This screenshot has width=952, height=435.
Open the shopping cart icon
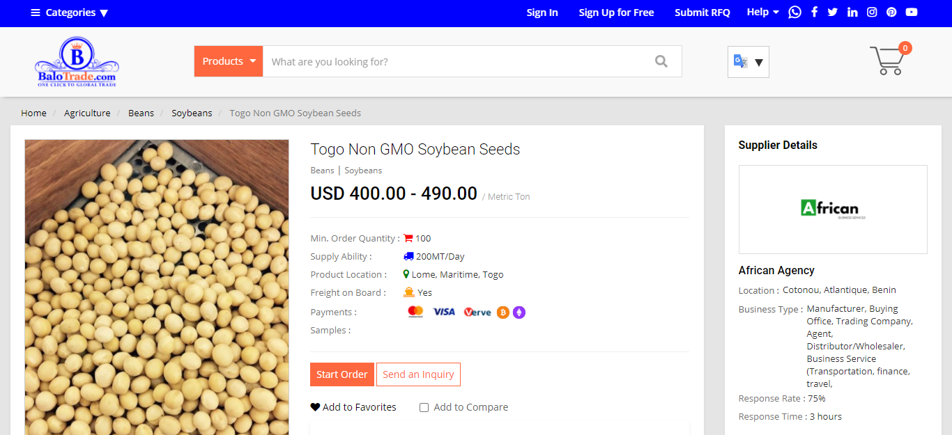click(x=886, y=60)
